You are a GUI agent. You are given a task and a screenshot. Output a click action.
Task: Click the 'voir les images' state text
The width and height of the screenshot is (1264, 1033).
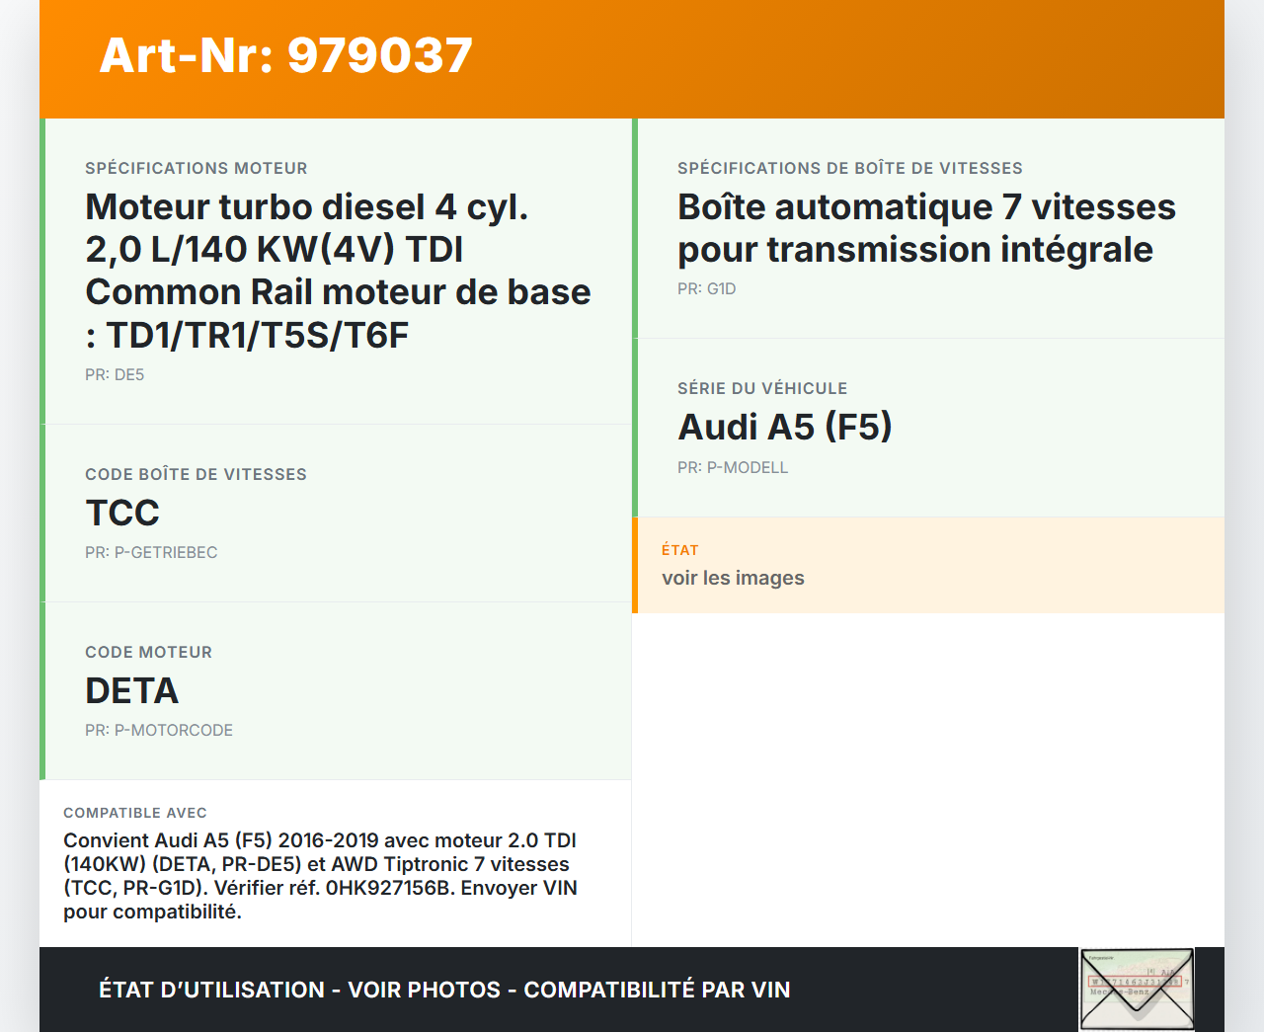(733, 579)
